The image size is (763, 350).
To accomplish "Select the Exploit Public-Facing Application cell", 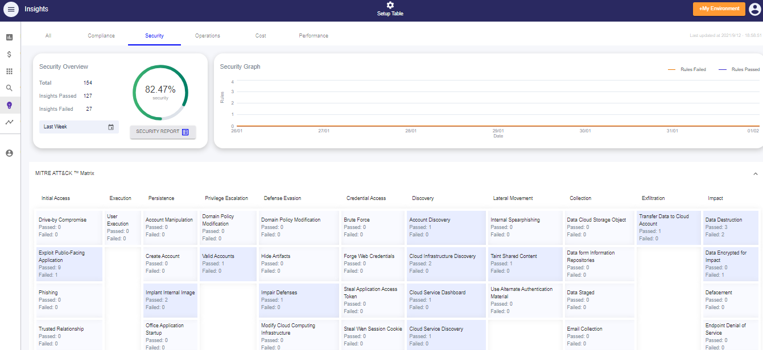I will (69, 264).
